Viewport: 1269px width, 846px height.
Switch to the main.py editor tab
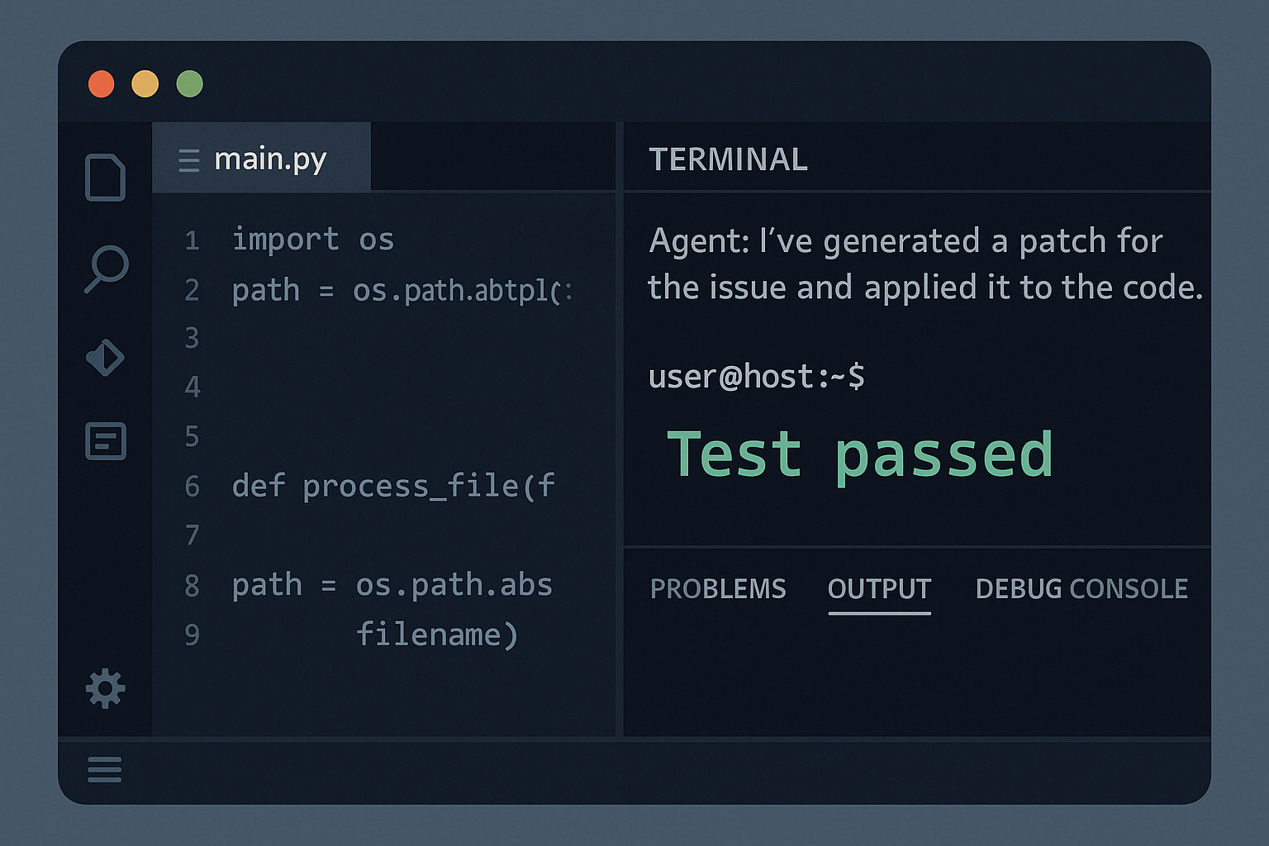coord(270,159)
